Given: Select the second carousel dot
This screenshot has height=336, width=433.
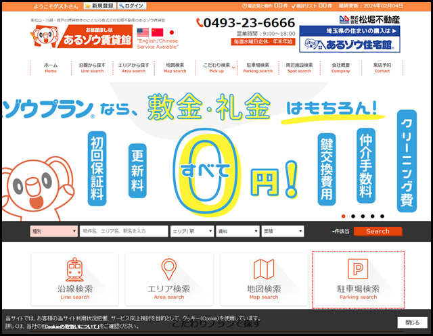Looking at the screenshot, I should [353, 216].
